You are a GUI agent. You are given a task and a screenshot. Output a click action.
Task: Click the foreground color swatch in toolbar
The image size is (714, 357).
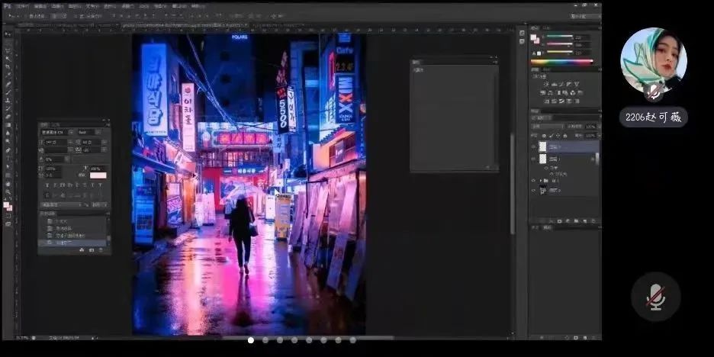point(6,204)
